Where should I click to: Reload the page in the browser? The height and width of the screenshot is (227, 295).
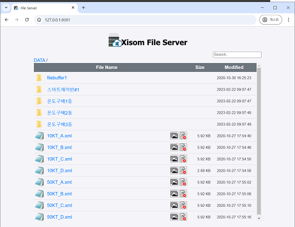[27, 20]
